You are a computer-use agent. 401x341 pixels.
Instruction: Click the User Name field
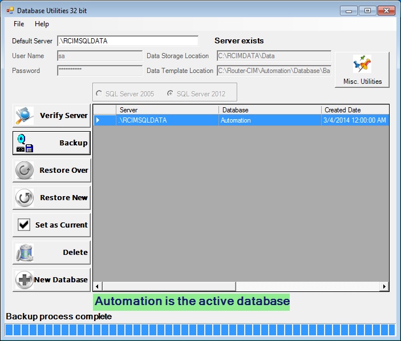[x=100, y=56]
